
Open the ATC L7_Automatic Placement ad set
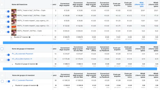pyautogui.click(x=22, y=80)
